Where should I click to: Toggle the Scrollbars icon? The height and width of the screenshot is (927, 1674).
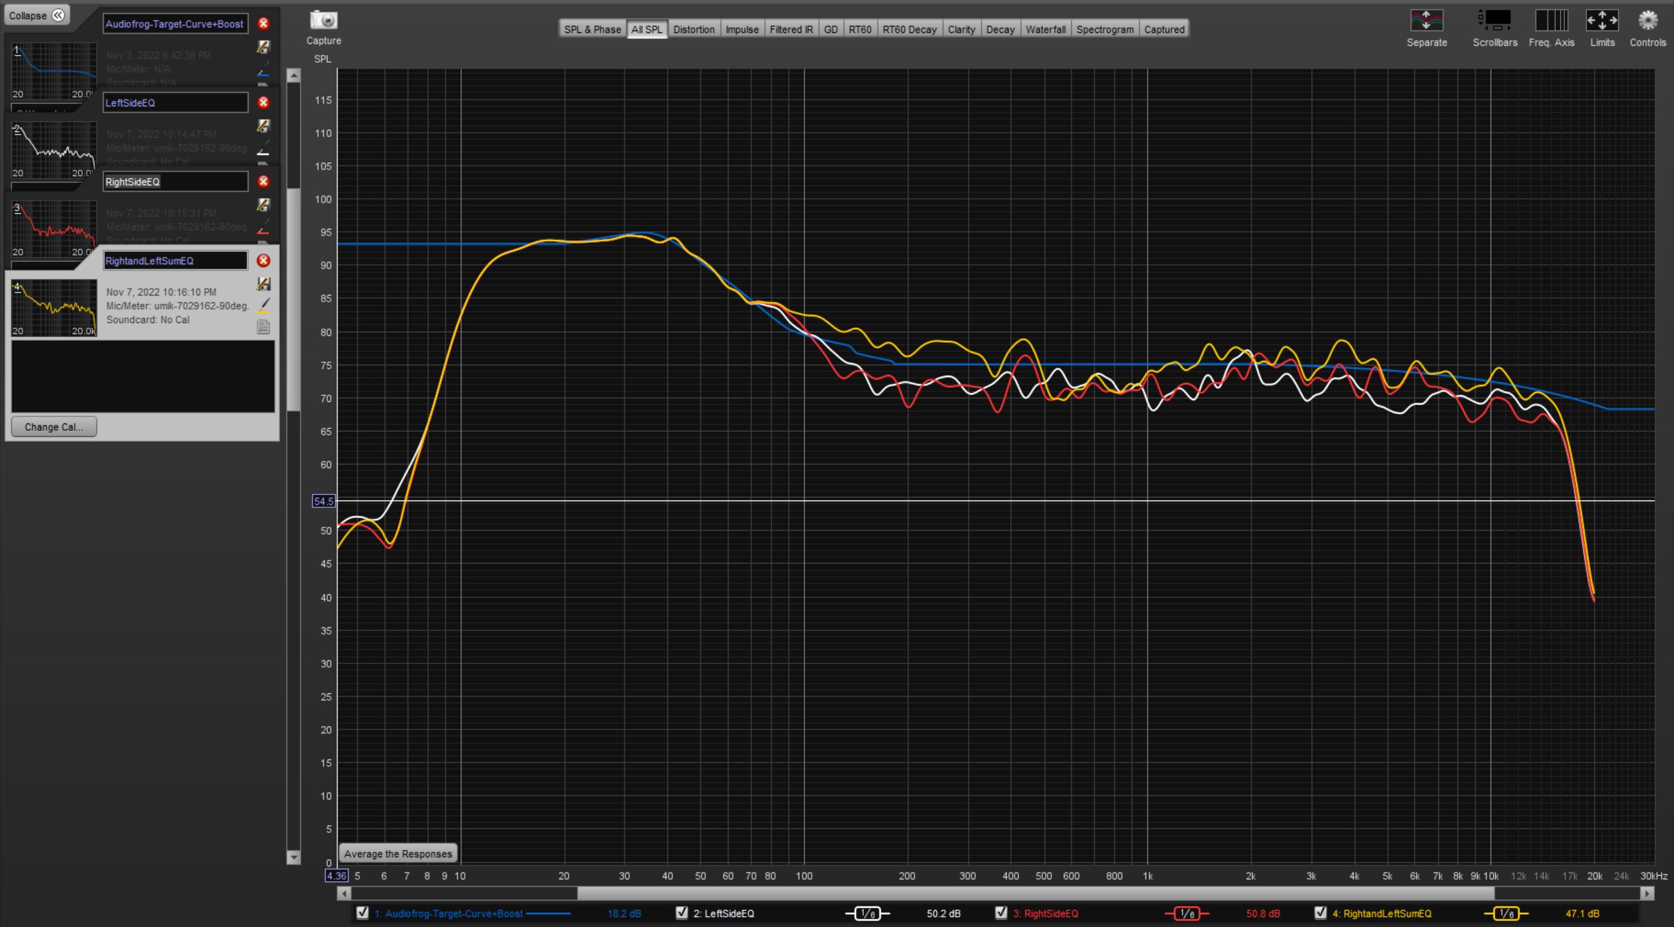click(1495, 21)
